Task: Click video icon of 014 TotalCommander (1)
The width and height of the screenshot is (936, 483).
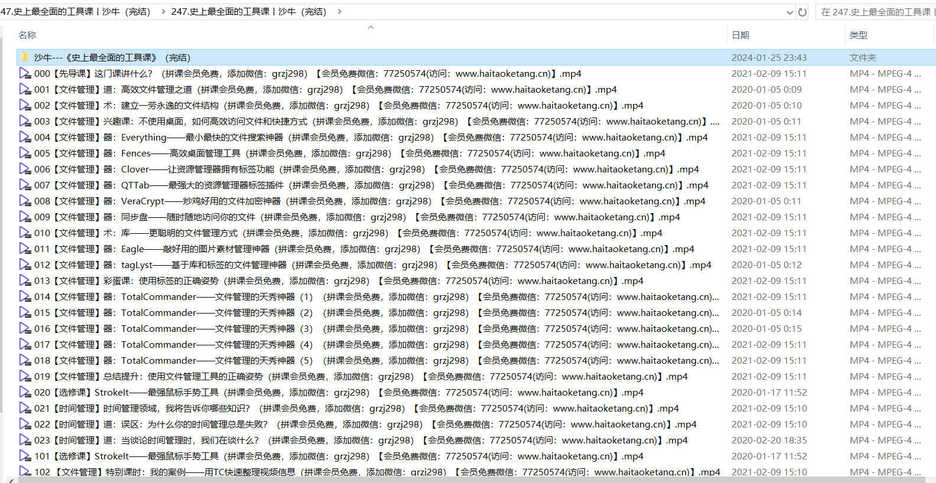Action: pos(25,296)
